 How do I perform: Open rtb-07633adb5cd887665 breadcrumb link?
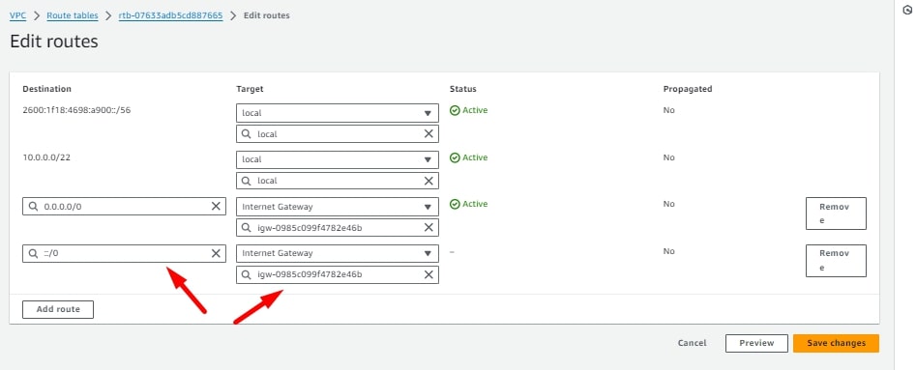coord(170,15)
